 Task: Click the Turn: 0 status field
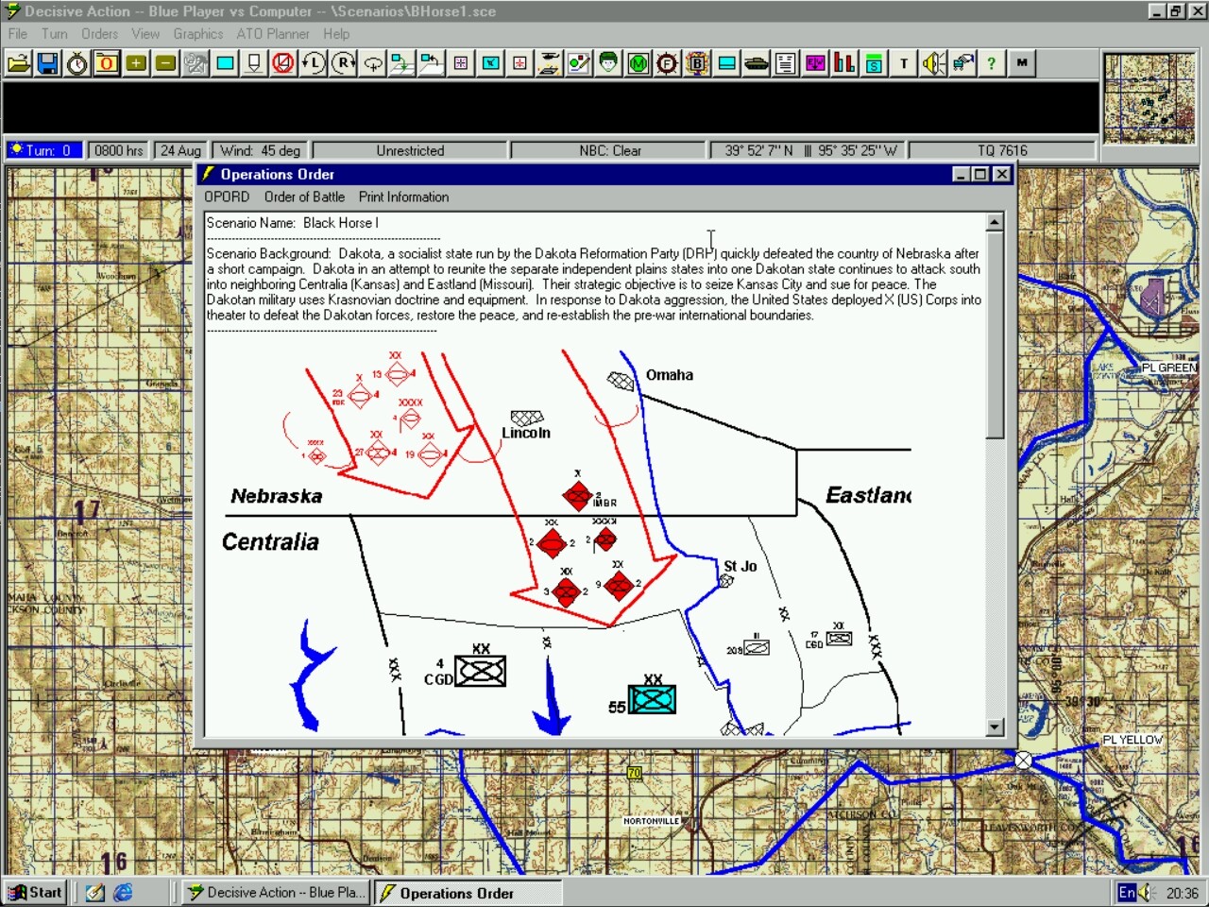coord(43,150)
